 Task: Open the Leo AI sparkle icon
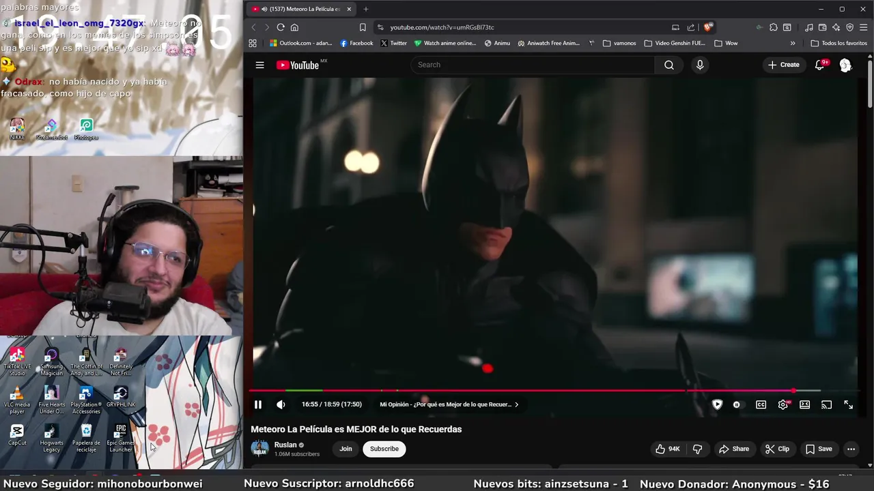[836, 27]
